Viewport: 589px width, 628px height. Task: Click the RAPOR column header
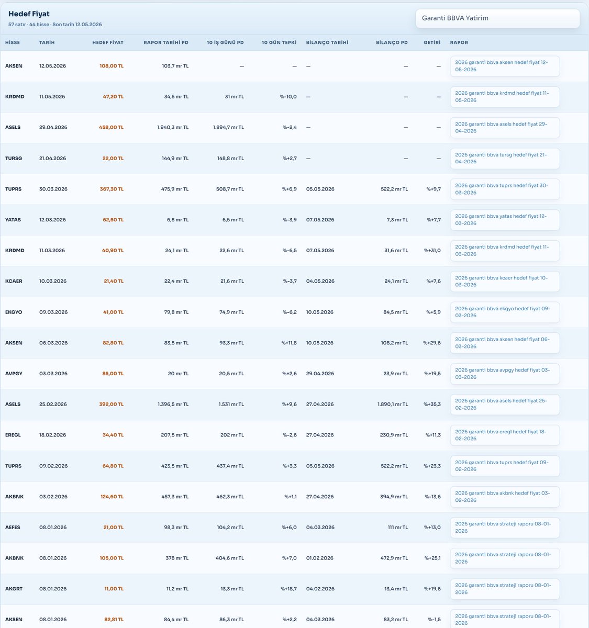[x=459, y=42]
